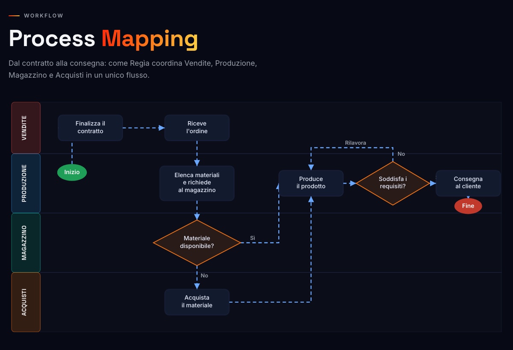Select the red Fine end node
Screen dimensions: 513x350
click(468, 206)
